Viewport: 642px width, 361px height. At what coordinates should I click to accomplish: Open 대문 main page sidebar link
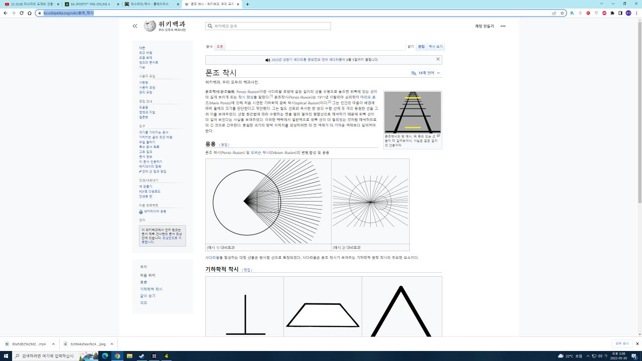point(142,48)
